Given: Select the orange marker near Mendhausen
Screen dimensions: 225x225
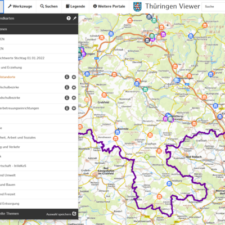Looking at the screenshot, I should coord(115,138).
